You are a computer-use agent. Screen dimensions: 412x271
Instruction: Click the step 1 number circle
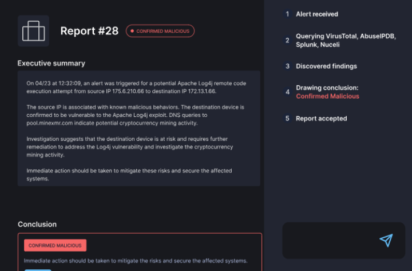pyautogui.click(x=287, y=14)
